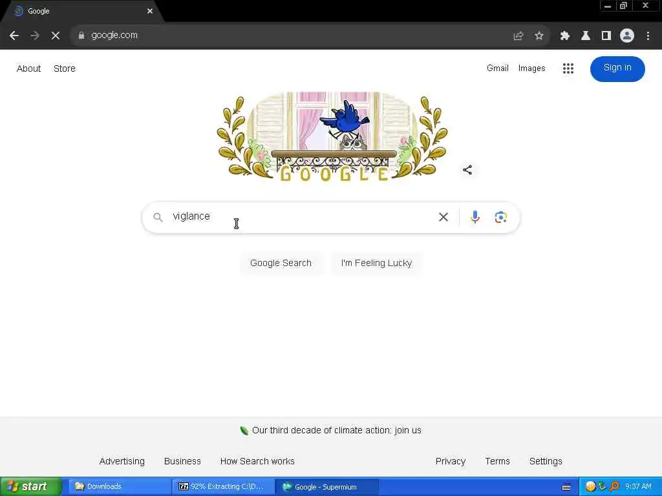Clear the search box with X icon
This screenshot has width=662, height=496.
(443, 217)
